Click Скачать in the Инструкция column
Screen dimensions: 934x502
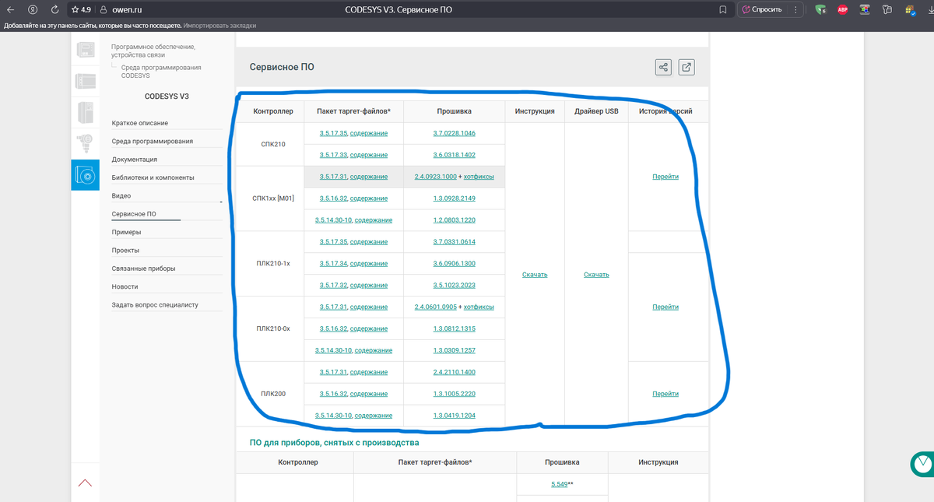click(x=535, y=275)
